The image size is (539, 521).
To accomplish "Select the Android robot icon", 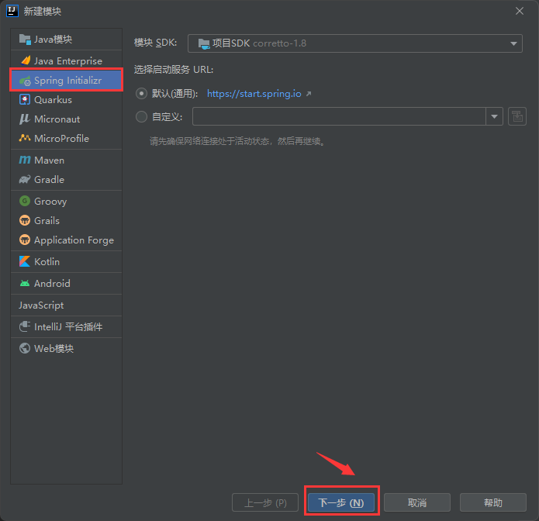I will pyautogui.click(x=25, y=284).
